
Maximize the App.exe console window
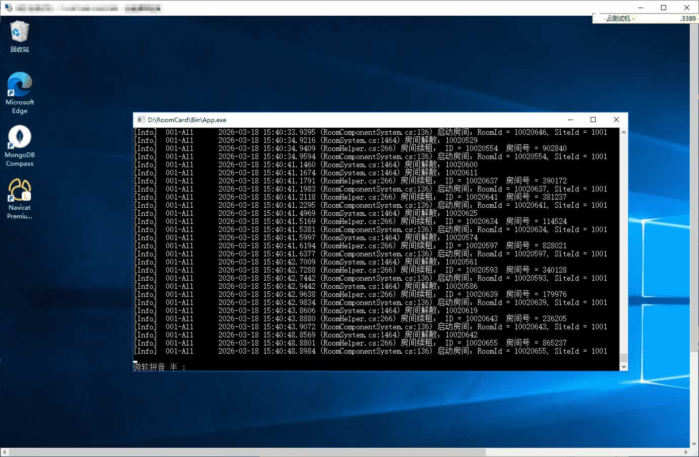pos(593,120)
